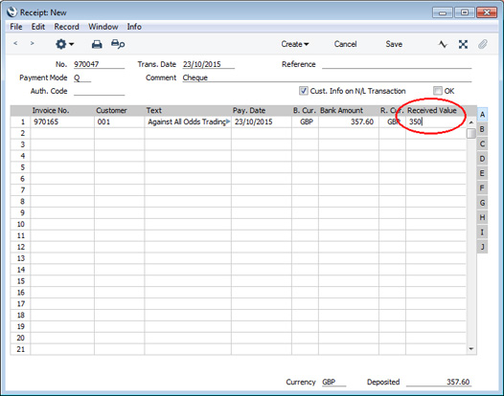Screen dimensions: 504x396
Task: Open the Record menu
Action: 66,27
